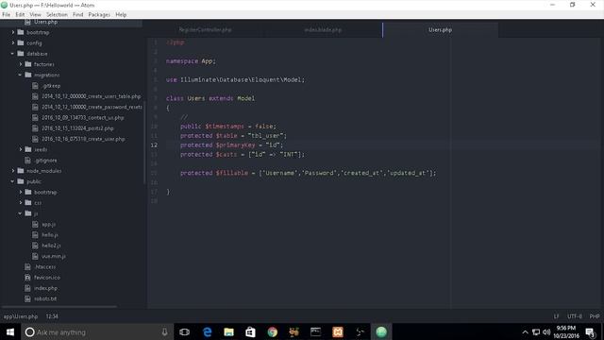Switch to the index.blade.php tab
Screen dimensions: 604x340
(x=323, y=29)
